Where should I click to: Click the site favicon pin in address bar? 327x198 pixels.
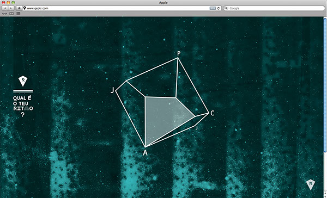coord(25,8)
